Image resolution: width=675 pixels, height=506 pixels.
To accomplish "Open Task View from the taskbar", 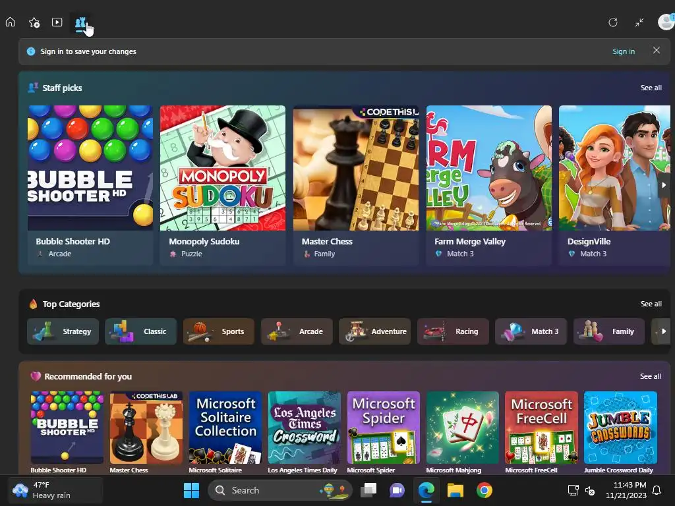I will 368,490.
